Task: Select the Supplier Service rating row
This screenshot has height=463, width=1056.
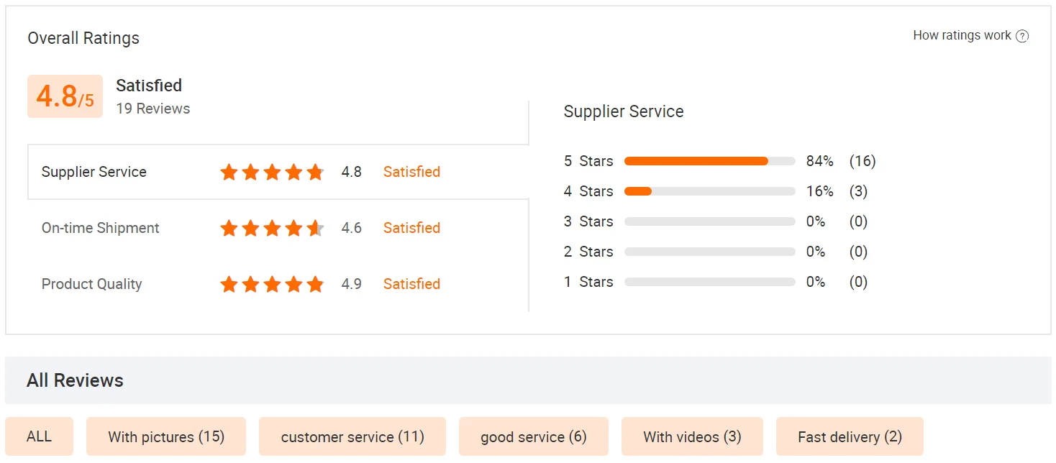Action: click(x=94, y=173)
